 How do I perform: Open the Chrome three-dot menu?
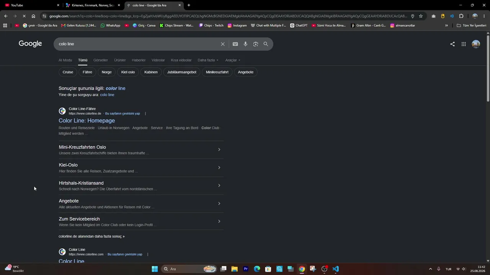(484, 16)
